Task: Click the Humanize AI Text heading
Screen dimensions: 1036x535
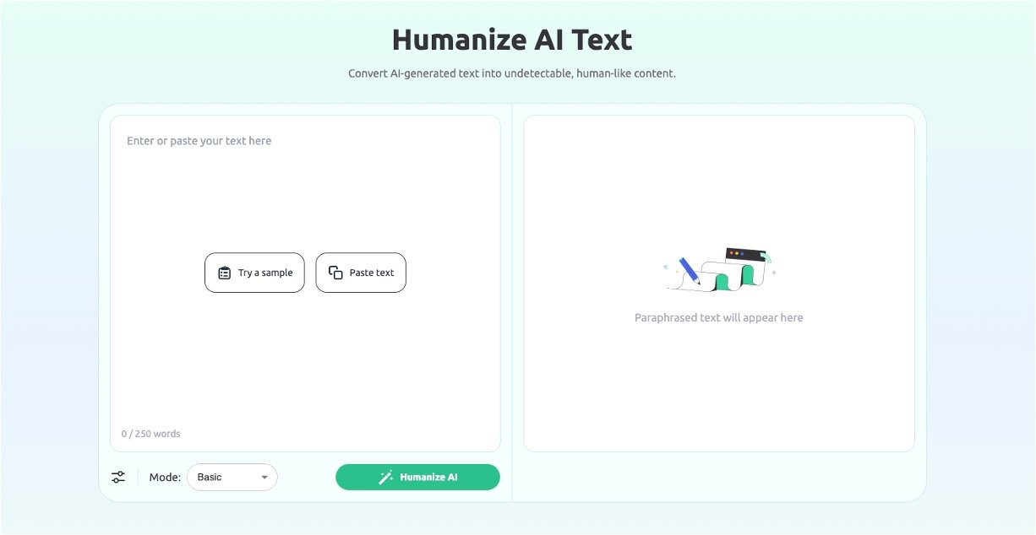Action: (511, 39)
